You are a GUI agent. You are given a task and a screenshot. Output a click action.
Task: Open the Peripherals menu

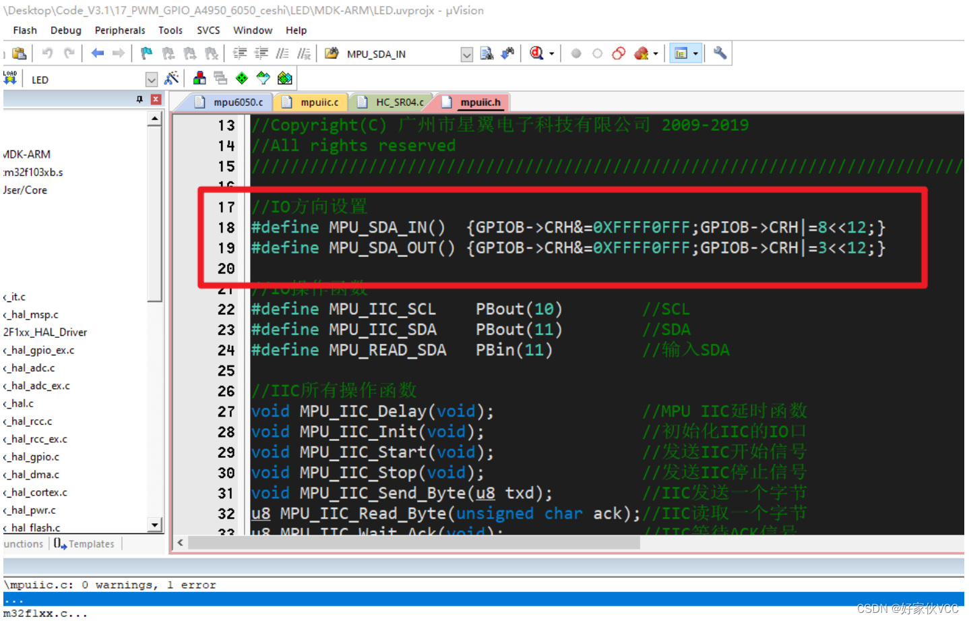coord(120,30)
